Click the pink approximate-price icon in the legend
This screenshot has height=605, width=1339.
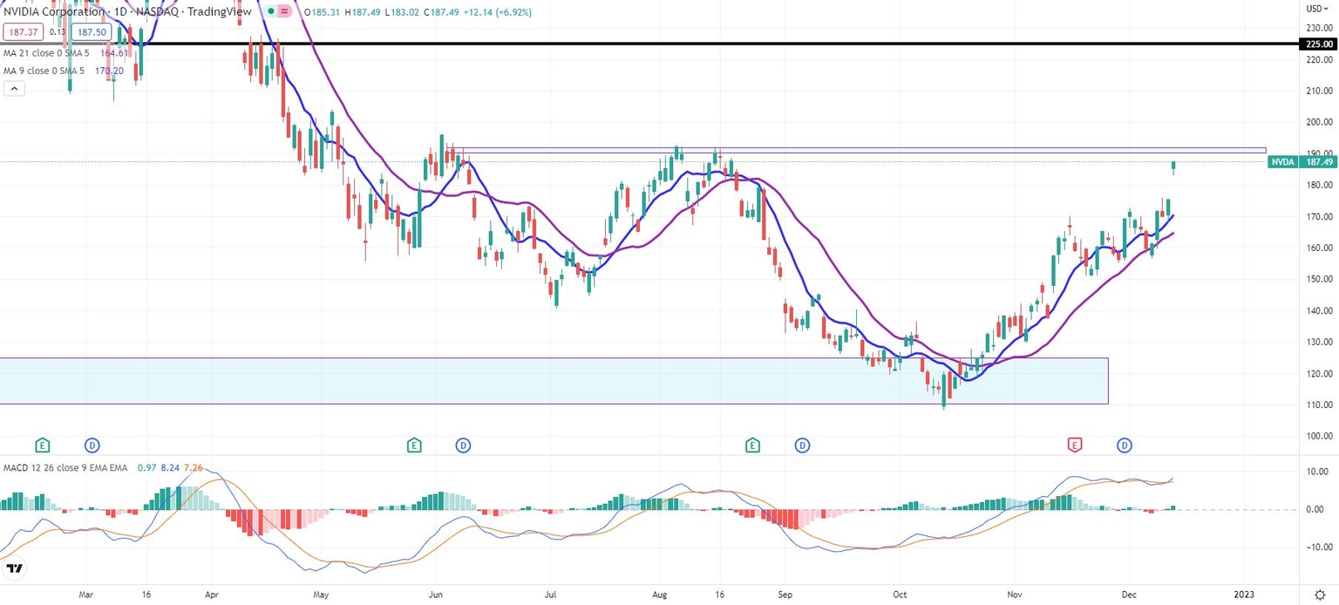coord(284,11)
